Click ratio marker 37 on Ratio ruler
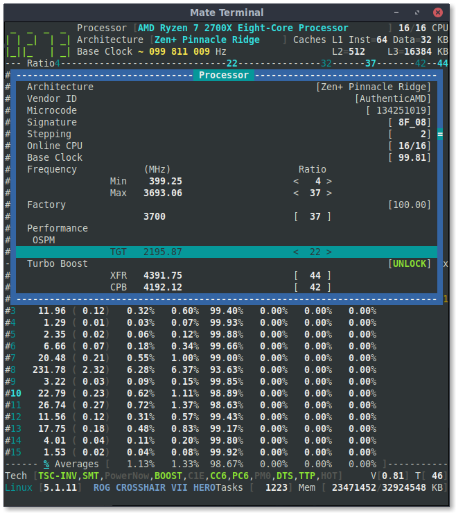 tap(371, 63)
